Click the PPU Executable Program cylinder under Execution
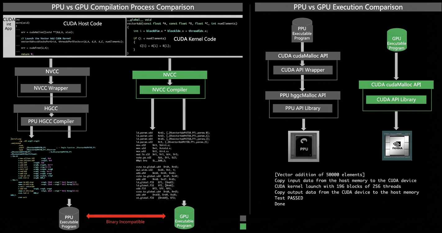This screenshot has height=233, width=442. tap(302, 30)
